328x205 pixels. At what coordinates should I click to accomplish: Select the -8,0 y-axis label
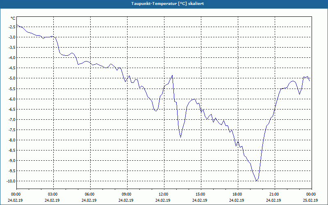pyautogui.click(x=11, y=140)
